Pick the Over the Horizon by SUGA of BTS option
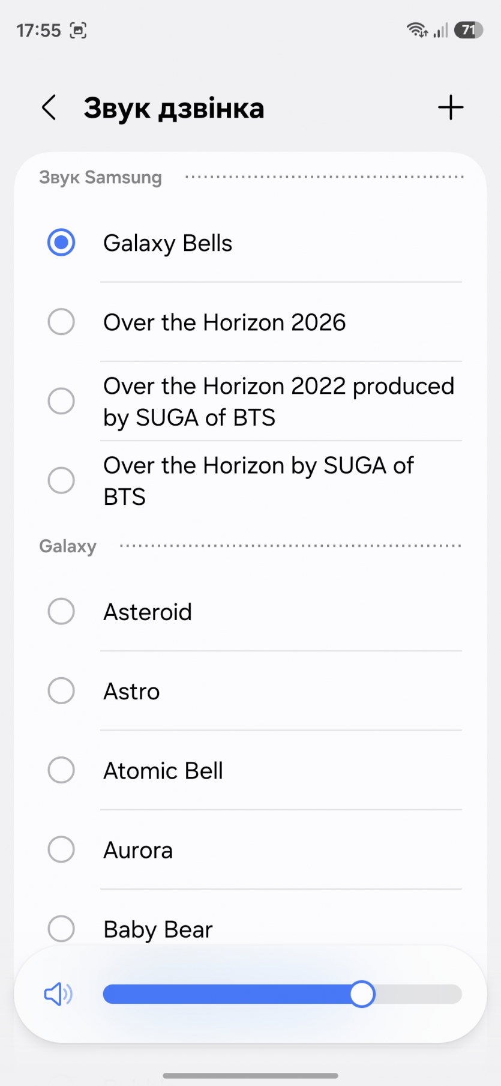501x1086 pixels. click(x=61, y=480)
